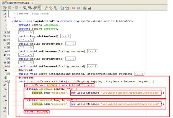Click the override arrow glyph beside validate

6,81
